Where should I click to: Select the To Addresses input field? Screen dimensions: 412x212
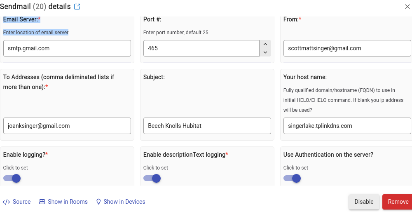click(x=67, y=126)
